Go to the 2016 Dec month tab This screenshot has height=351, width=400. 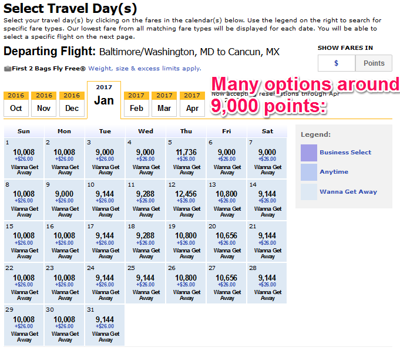72,104
